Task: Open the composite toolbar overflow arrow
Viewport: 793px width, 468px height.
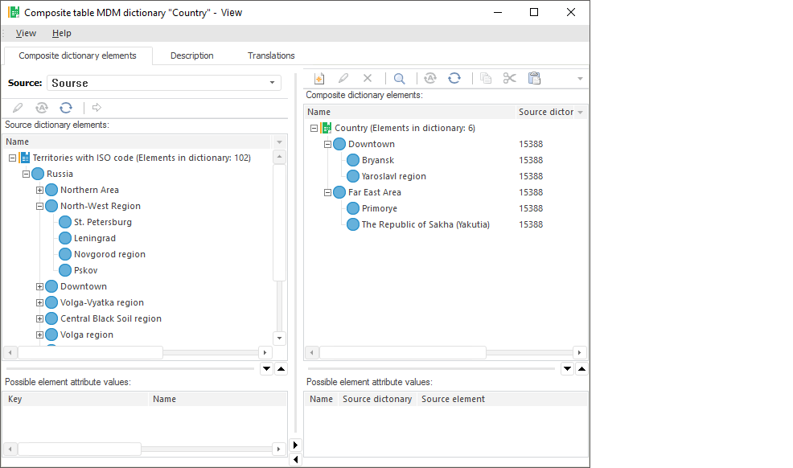Action: 580,79
